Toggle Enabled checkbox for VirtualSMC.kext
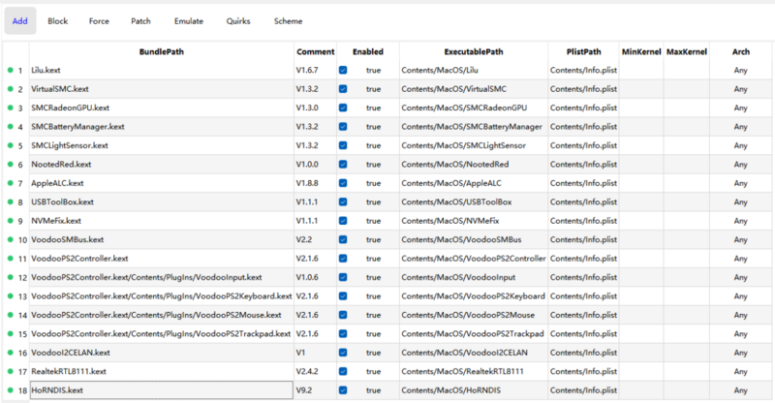775x403 pixels. click(343, 89)
